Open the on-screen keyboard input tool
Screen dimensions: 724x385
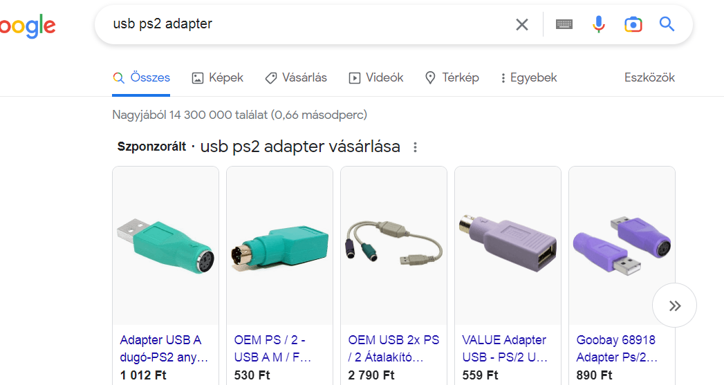[564, 24]
